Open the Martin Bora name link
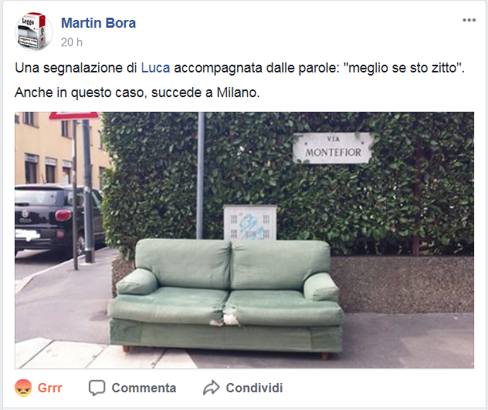488x410 pixels. 98,23
